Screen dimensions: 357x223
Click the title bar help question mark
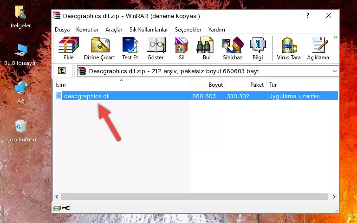(308, 15)
